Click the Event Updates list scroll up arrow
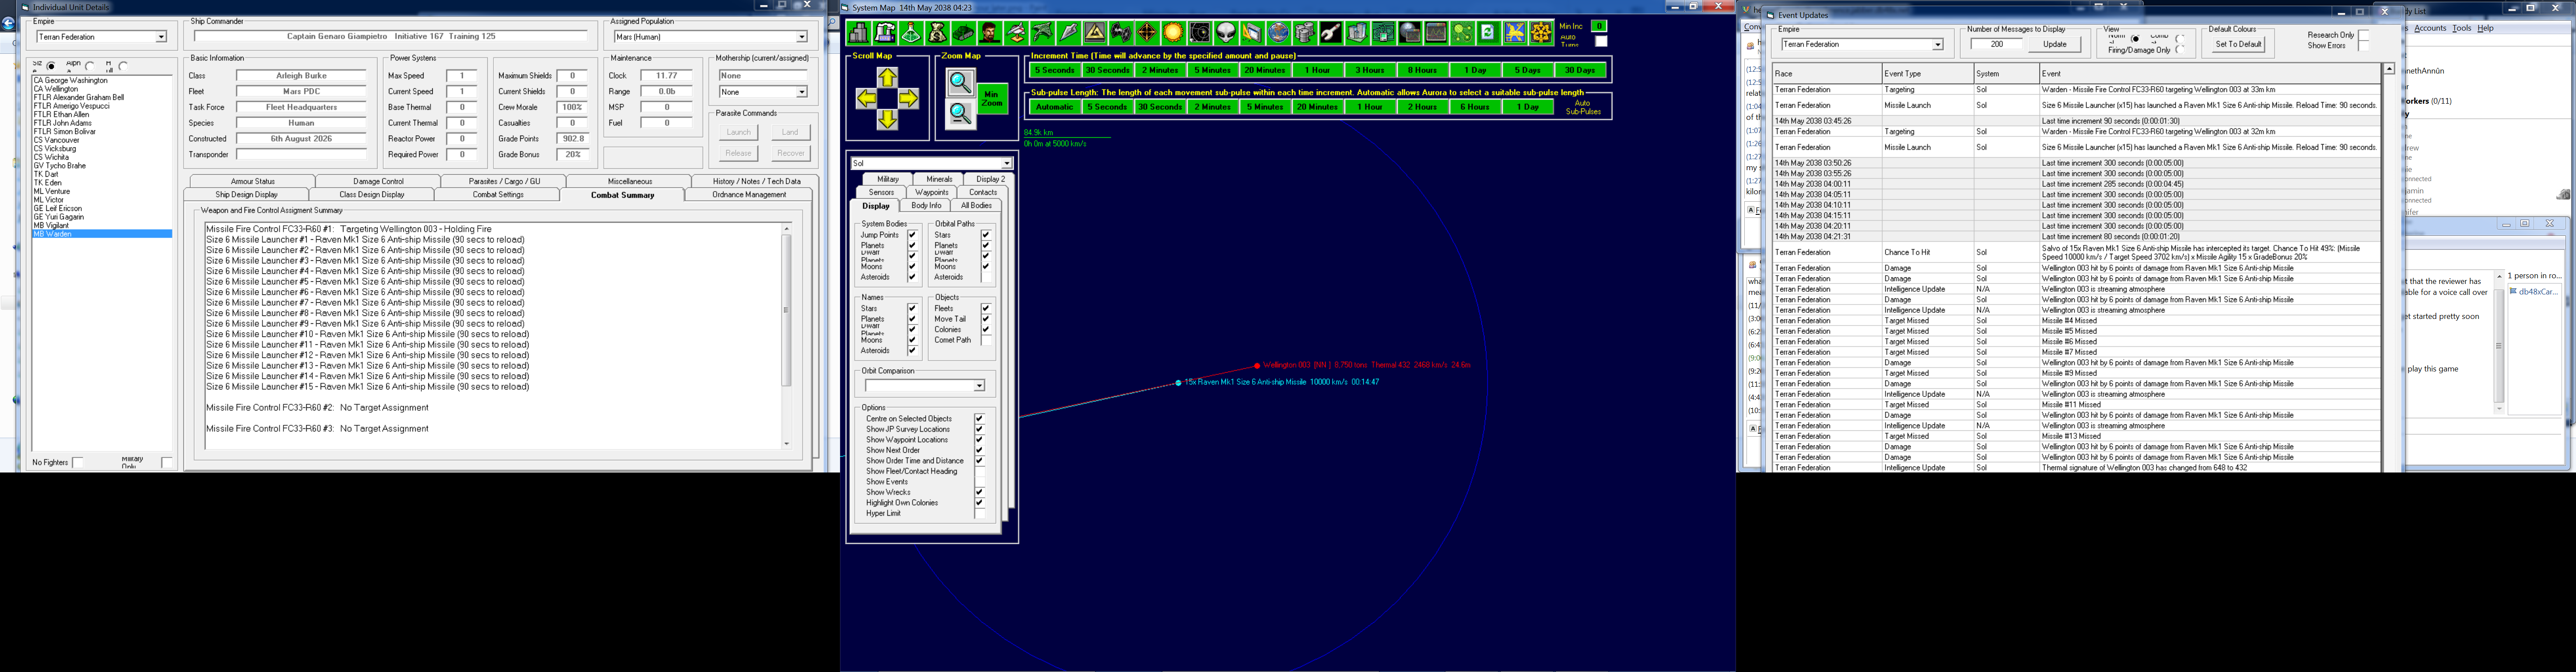 tap(2389, 69)
